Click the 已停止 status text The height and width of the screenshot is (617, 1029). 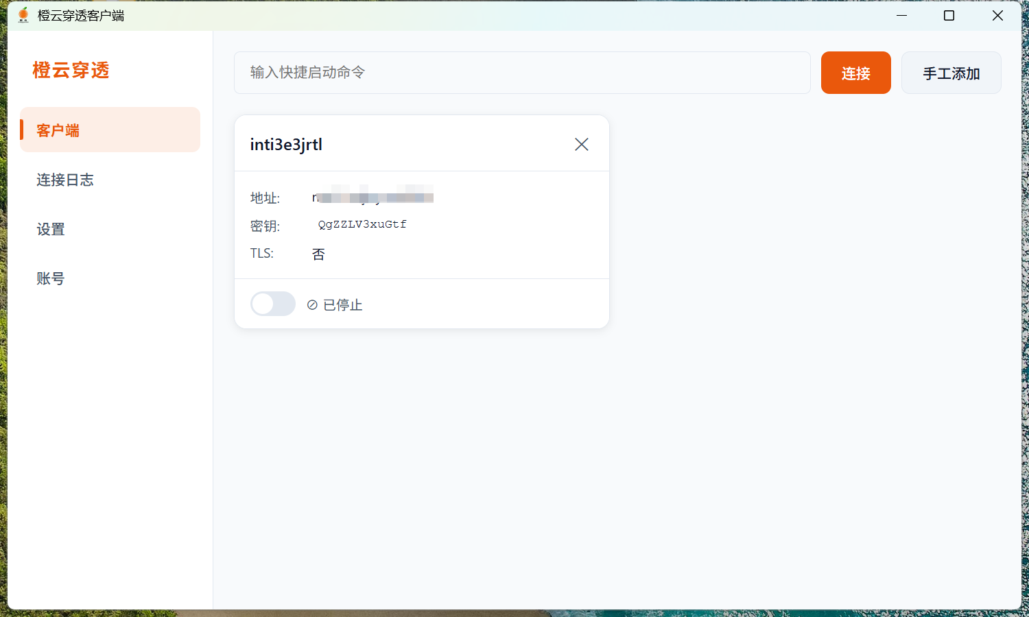click(x=342, y=304)
